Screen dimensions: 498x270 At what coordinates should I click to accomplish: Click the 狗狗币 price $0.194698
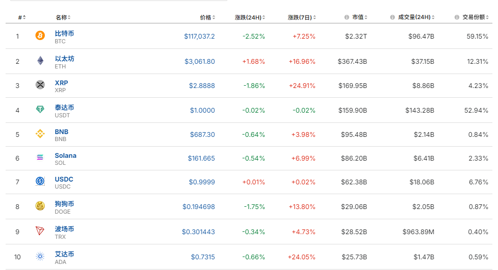pyautogui.click(x=198, y=206)
